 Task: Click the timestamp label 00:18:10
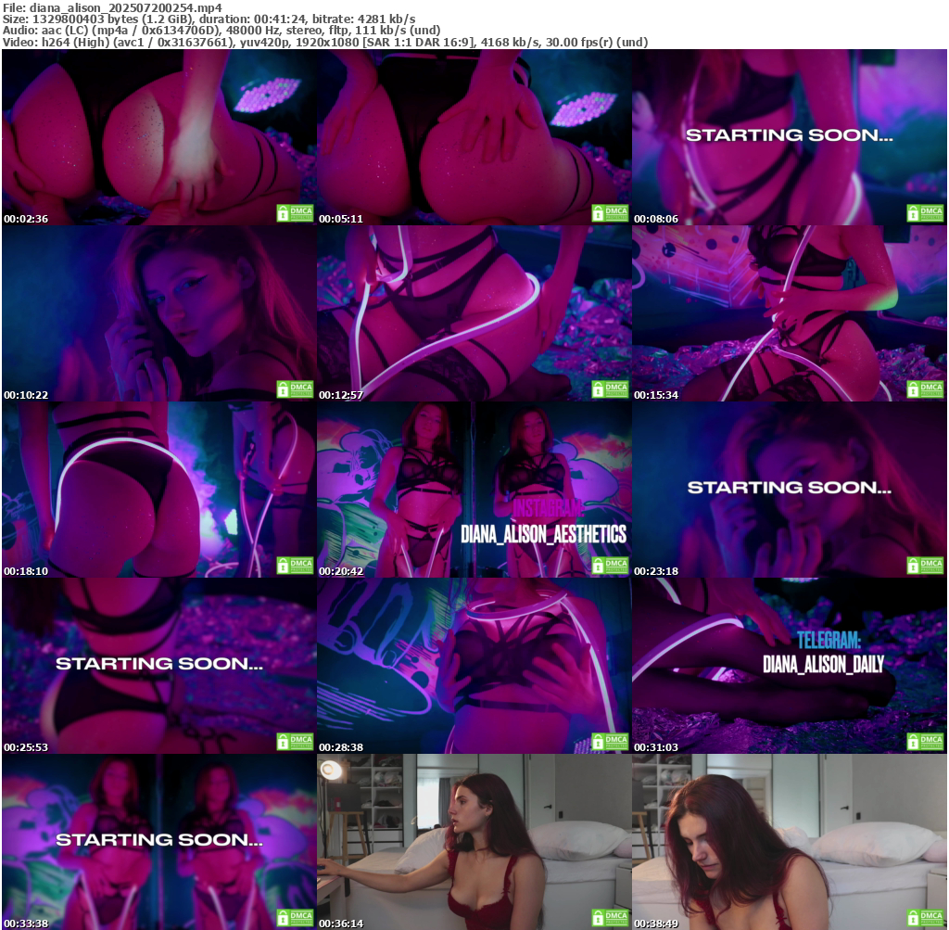pyautogui.click(x=26, y=571)
